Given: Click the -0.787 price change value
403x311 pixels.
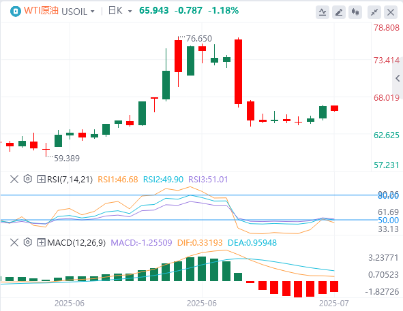Looking at the screenshot, I should point(188,10).
